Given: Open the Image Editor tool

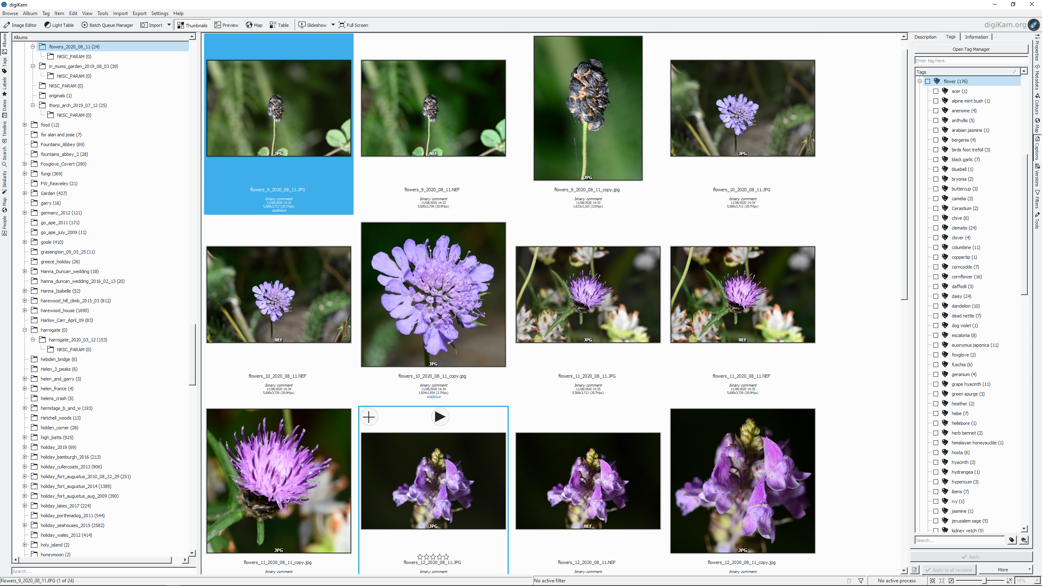Looking at the screenshot, I should click(20, 25).
